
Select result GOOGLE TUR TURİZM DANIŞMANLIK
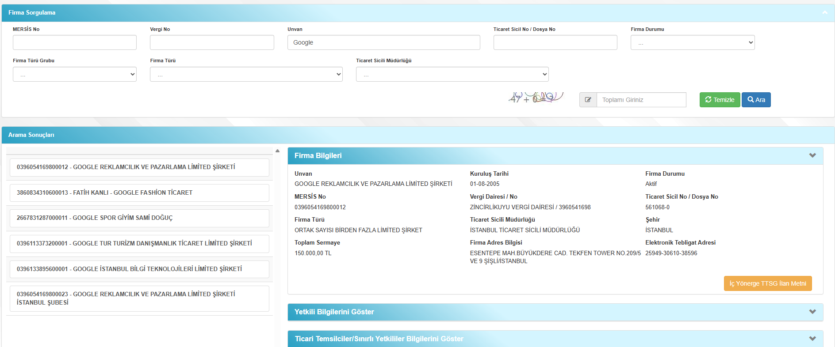[x=139, y=244]
